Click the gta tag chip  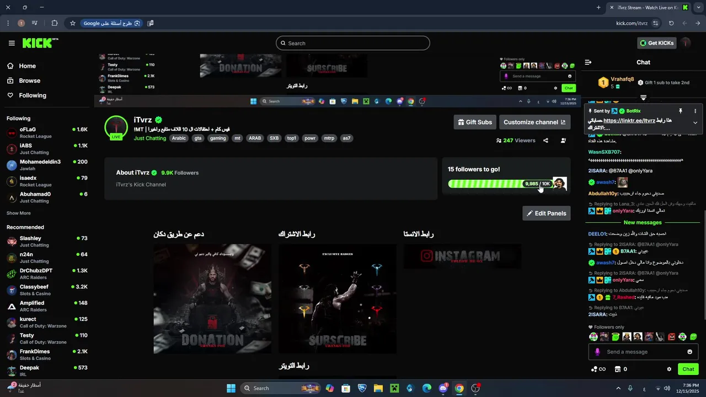(x=198, y=138)
